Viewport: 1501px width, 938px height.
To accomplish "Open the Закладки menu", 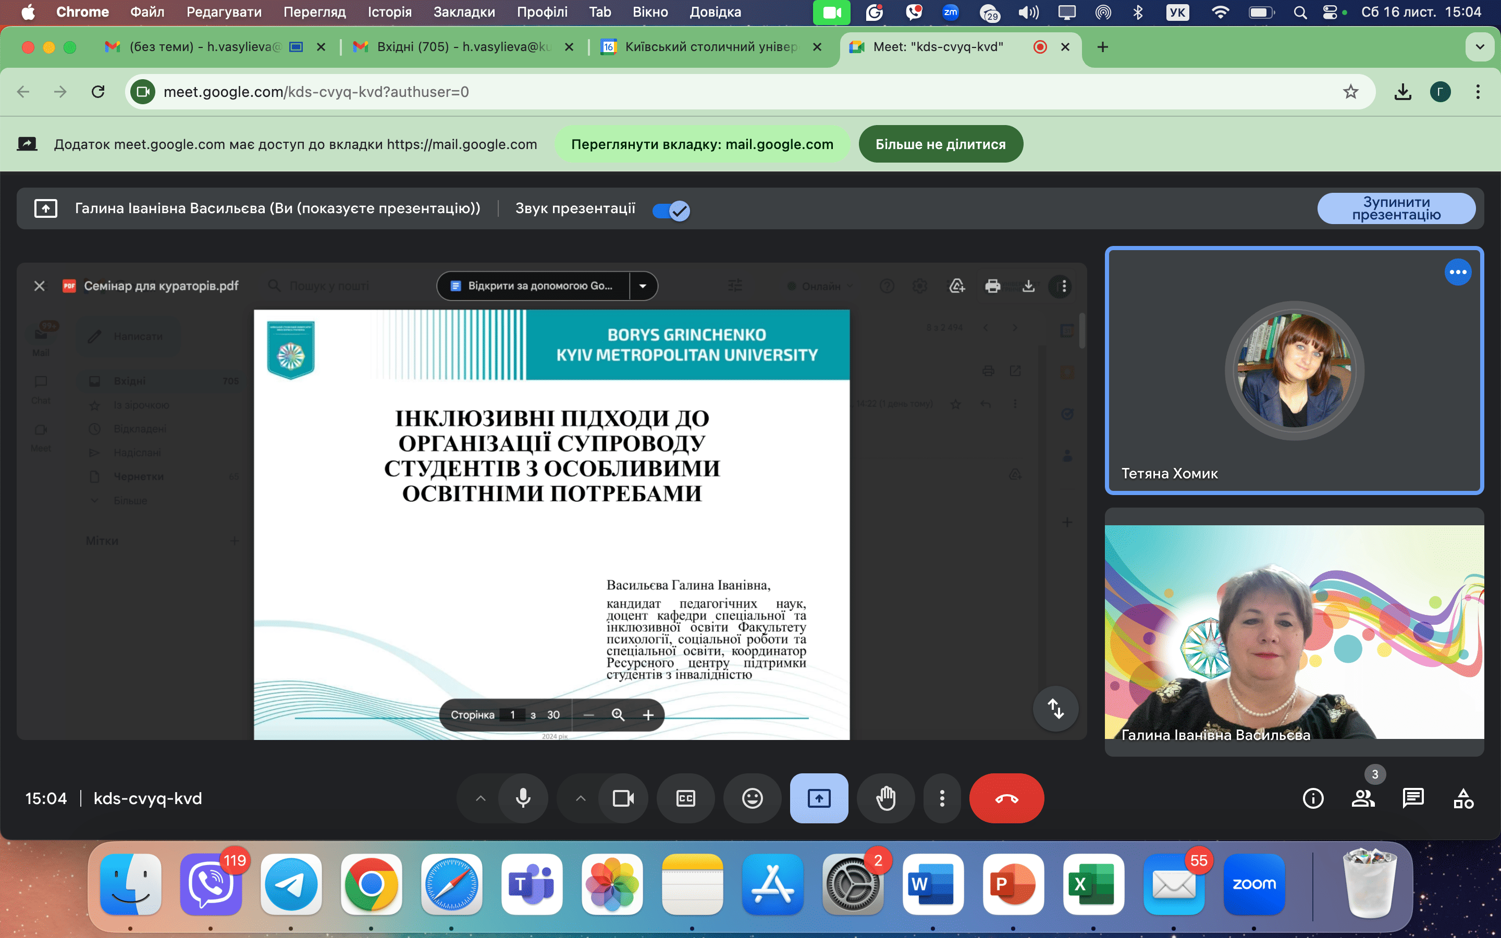I will click(x=463, y=12).
